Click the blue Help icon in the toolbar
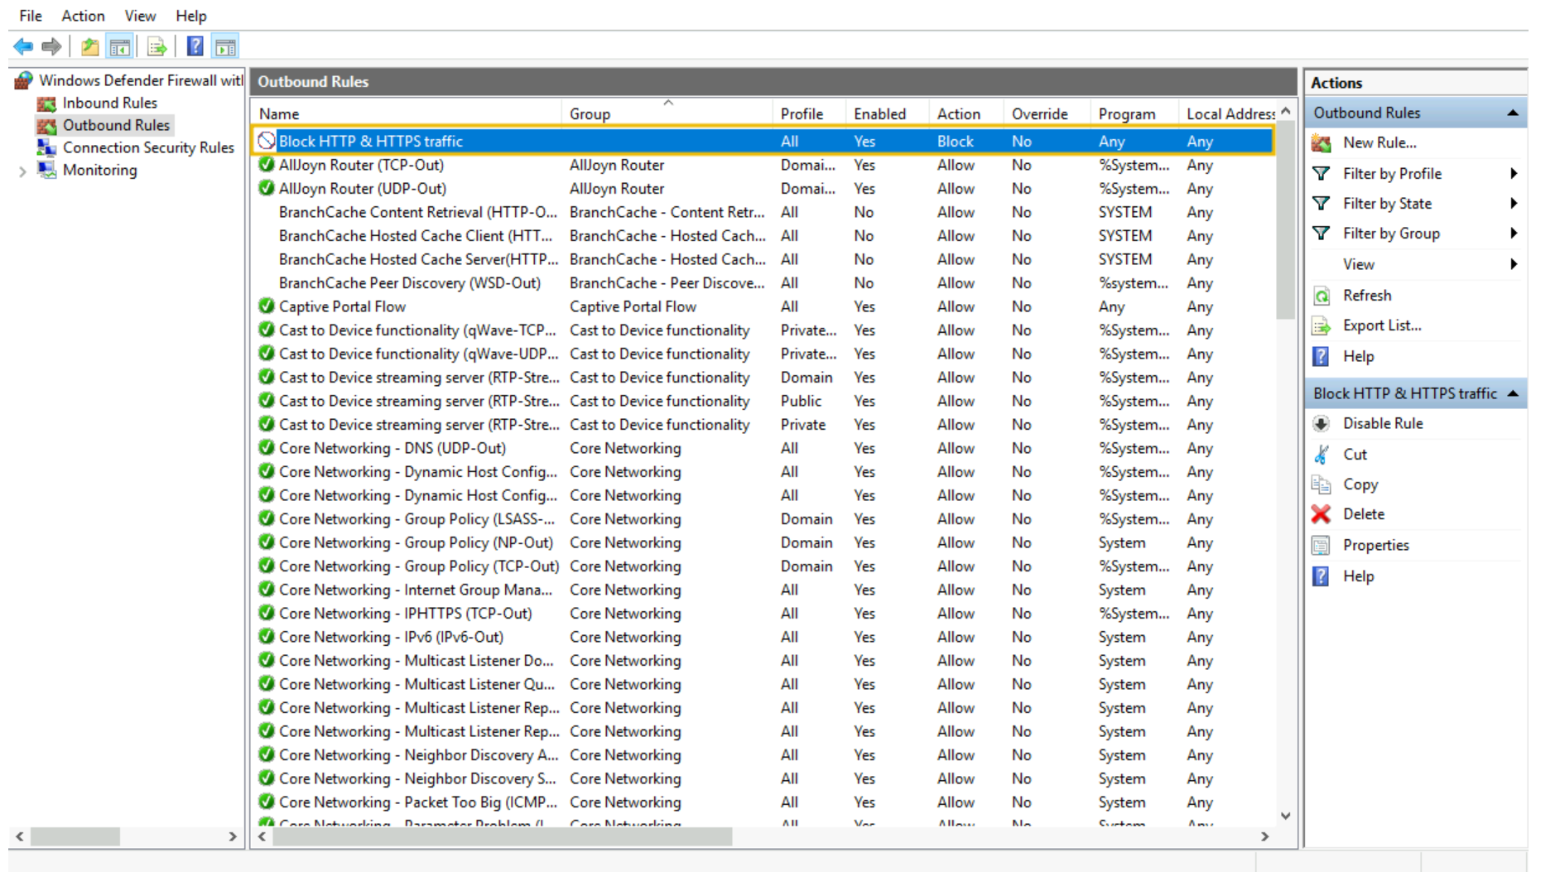The image size is (1560, 872). coord(195,46)
